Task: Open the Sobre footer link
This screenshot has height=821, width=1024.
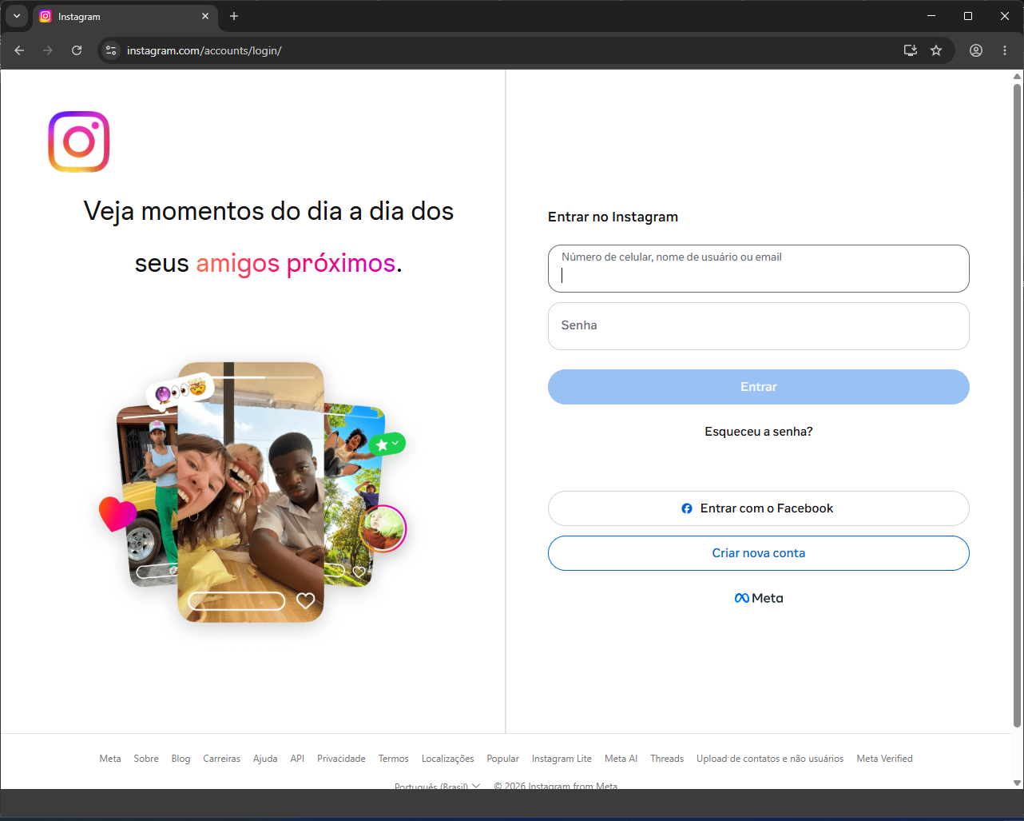Action: pyautogui.click(x=146, y=759)
